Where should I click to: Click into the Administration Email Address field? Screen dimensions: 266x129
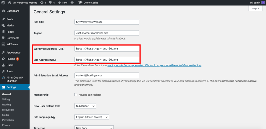[107, 75]
